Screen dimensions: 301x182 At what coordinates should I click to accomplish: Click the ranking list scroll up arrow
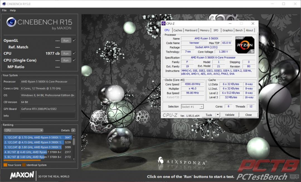tap(74, 137)
